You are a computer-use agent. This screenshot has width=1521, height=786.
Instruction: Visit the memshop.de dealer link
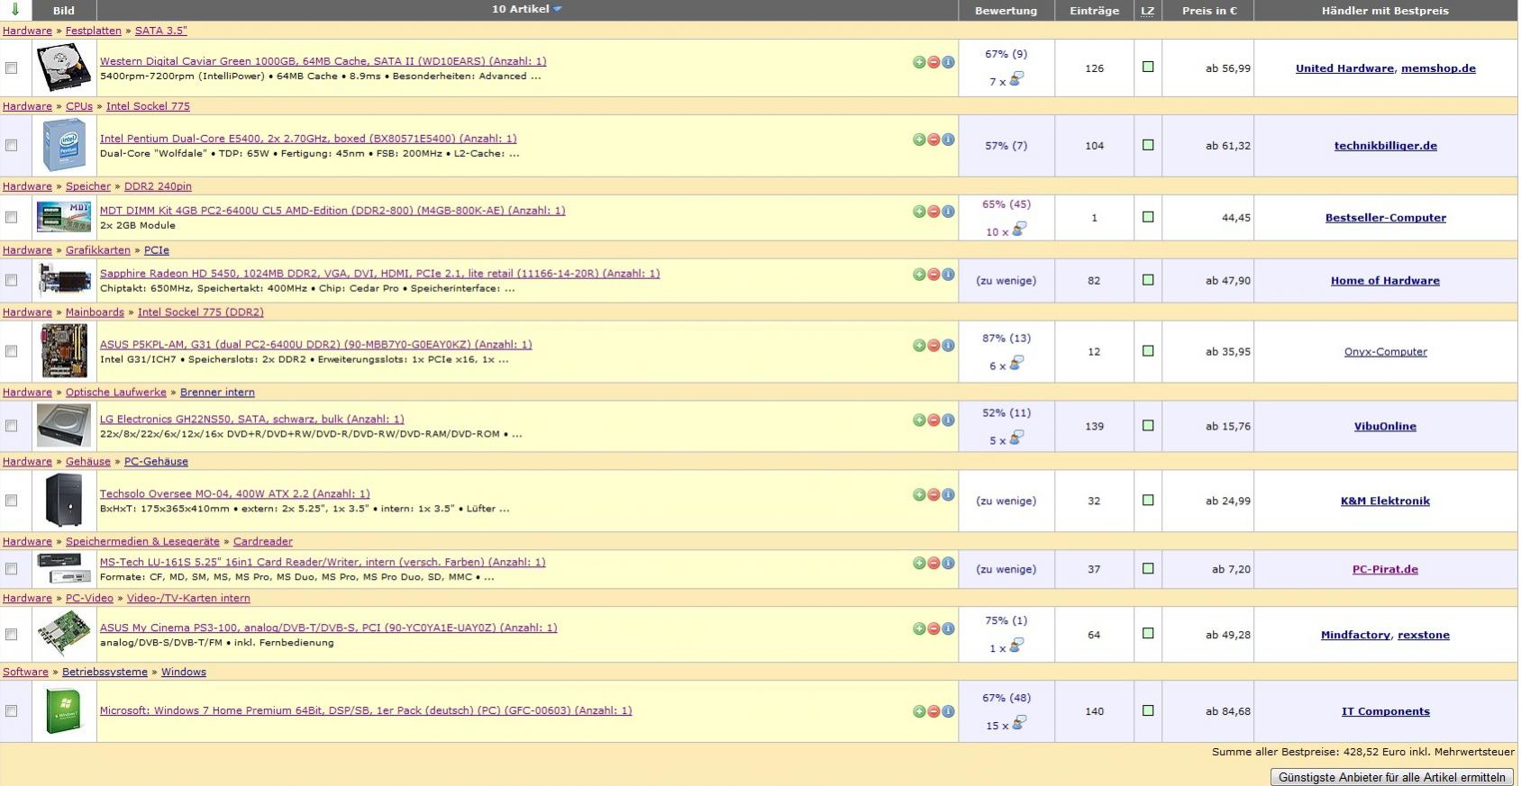(1438, 68)
